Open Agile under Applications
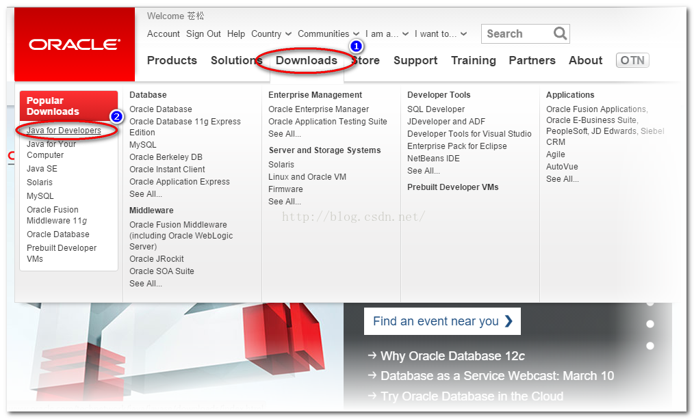 tap(556, 154)
